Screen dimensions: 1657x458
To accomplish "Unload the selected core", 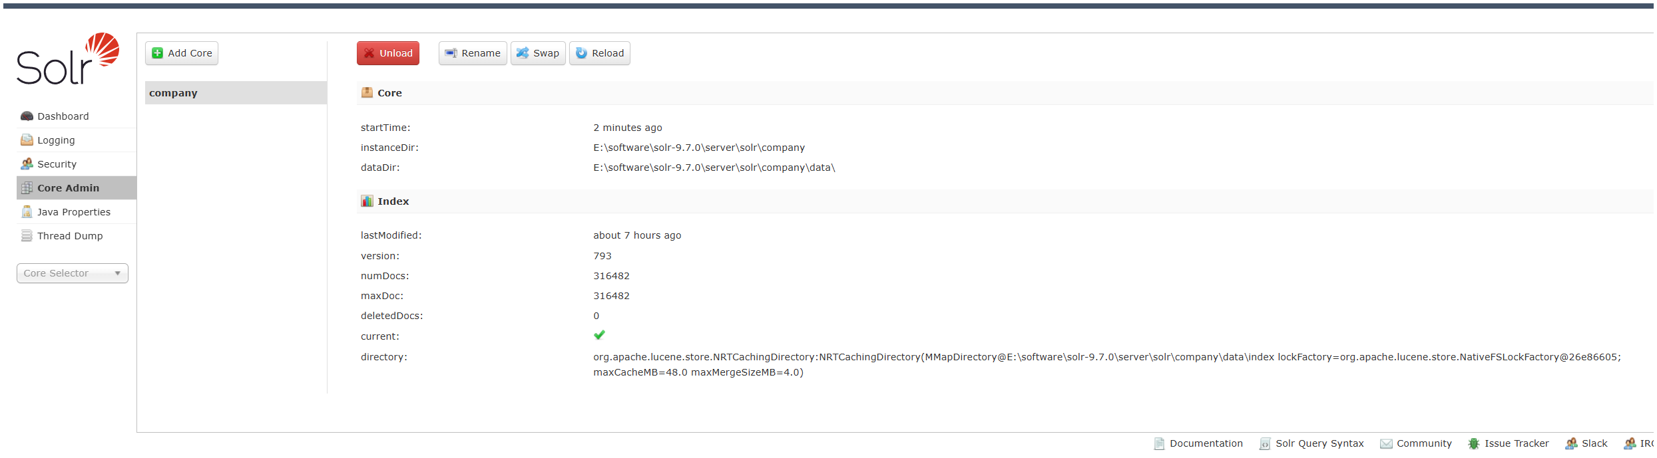I will click(388, 53).
